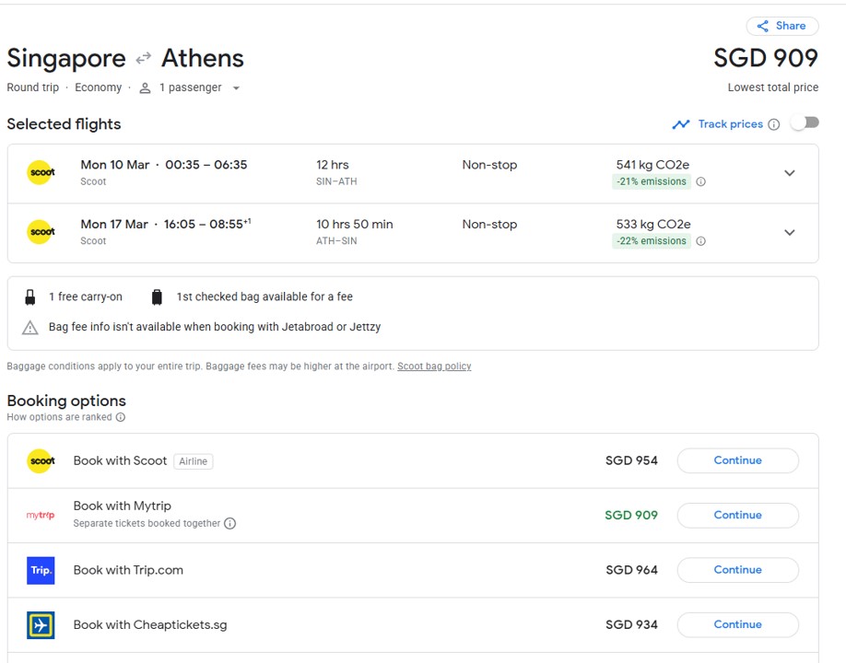
Task: Click the 'How options are ranked' info icon
Action: click(121, 417)
